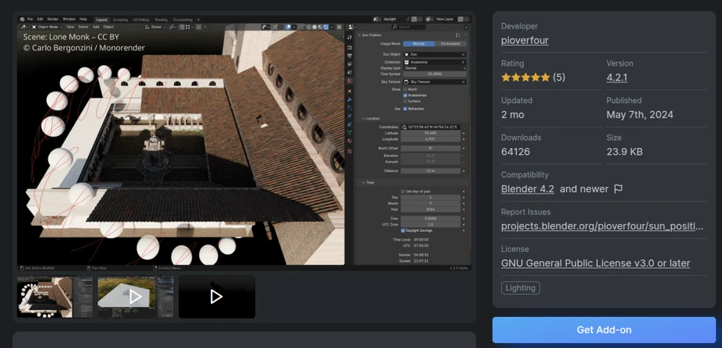Open the Scene properties tab icon
722x348 pixels.
349,72
